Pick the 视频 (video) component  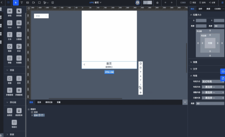[x=10, y=47]
